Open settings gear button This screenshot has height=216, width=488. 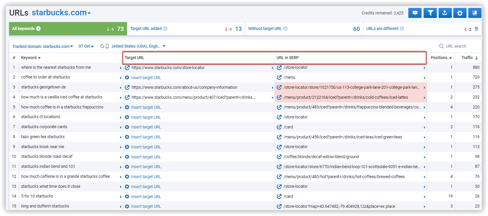point(460,13)
